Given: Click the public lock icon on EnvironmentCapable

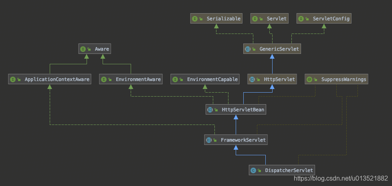Looking at the screenshot, I should [181, 80].
